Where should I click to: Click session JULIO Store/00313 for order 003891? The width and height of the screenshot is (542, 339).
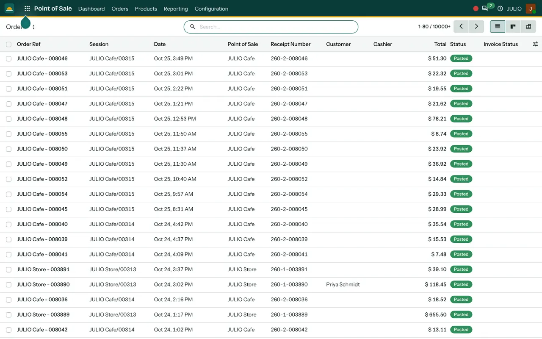click(113, 269)
